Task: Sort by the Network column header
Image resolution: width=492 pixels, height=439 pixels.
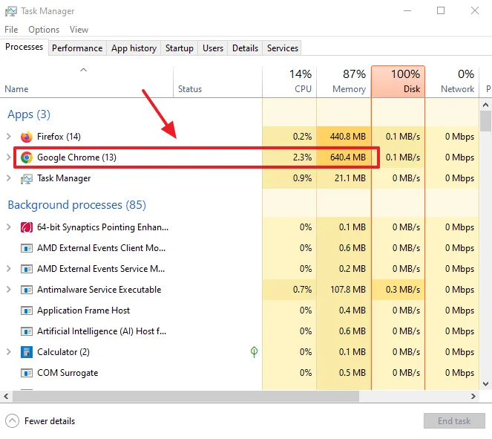Action: coord(452,82)
